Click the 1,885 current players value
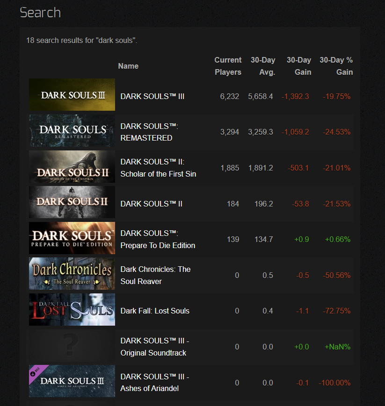Image resolution: width=385 pixels, height=406 pixels. (x=230, y=168)
